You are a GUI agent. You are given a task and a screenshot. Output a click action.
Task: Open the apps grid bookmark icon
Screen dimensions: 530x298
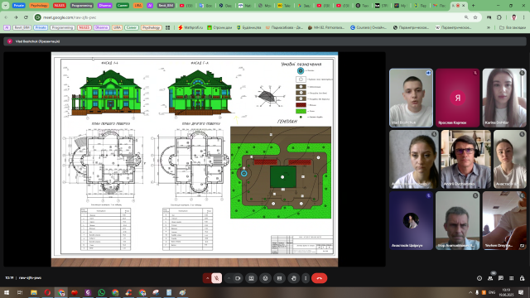pos(167,27)
